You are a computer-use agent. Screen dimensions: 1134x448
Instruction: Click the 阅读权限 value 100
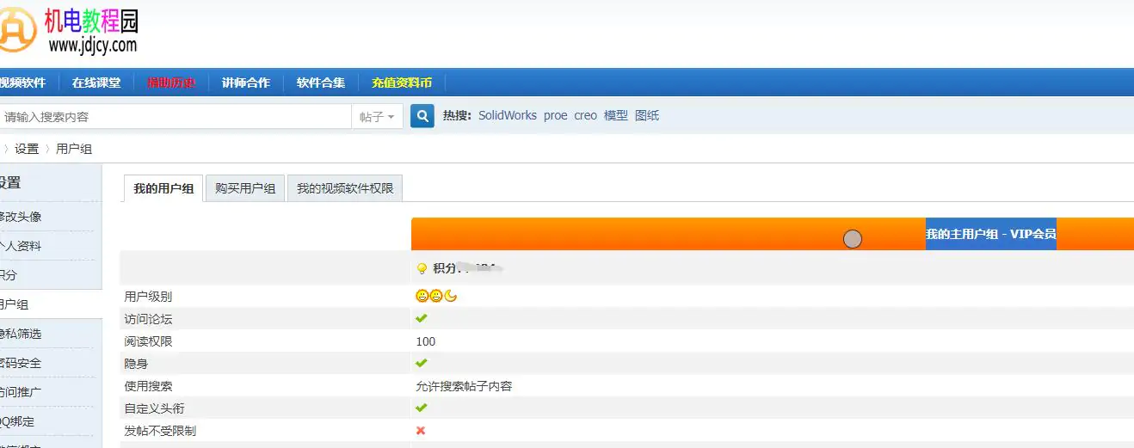point(426,341)
